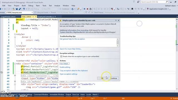Open file using the folder toolbar icon
This screenshot has height=100, width=178.
pos(14,9)
